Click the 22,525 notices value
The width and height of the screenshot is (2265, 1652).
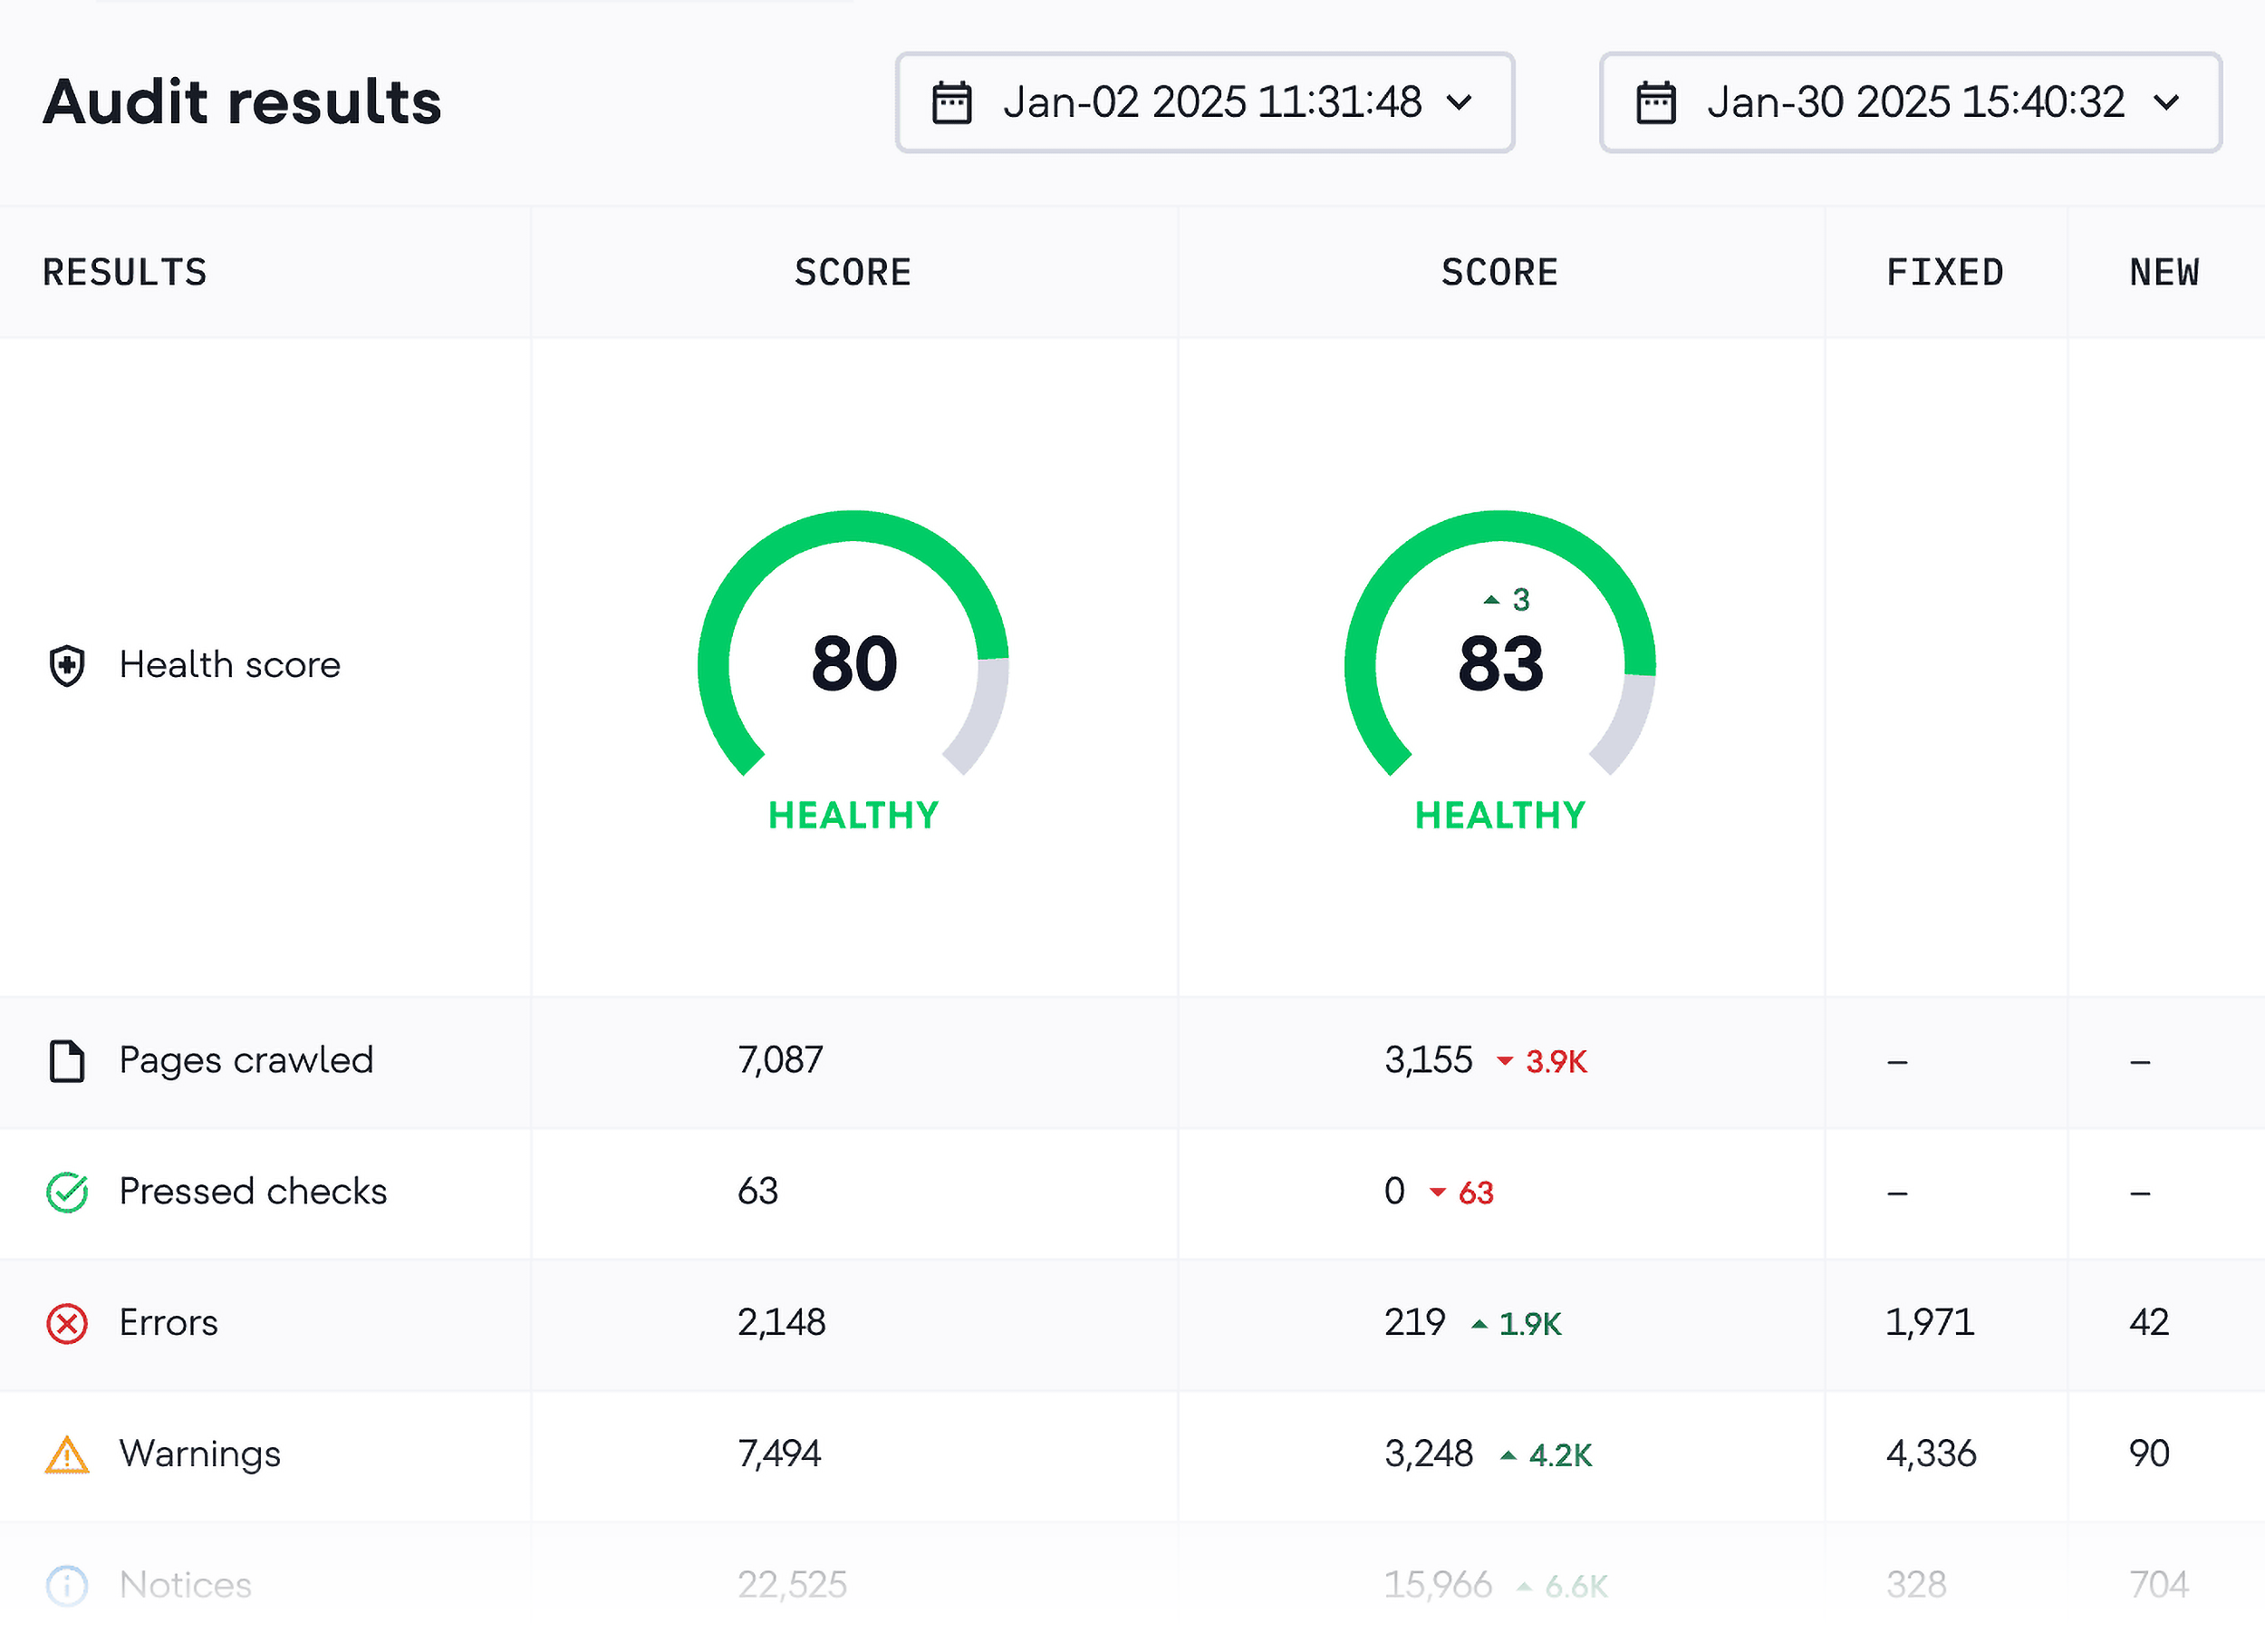(x=792, y=1585)
